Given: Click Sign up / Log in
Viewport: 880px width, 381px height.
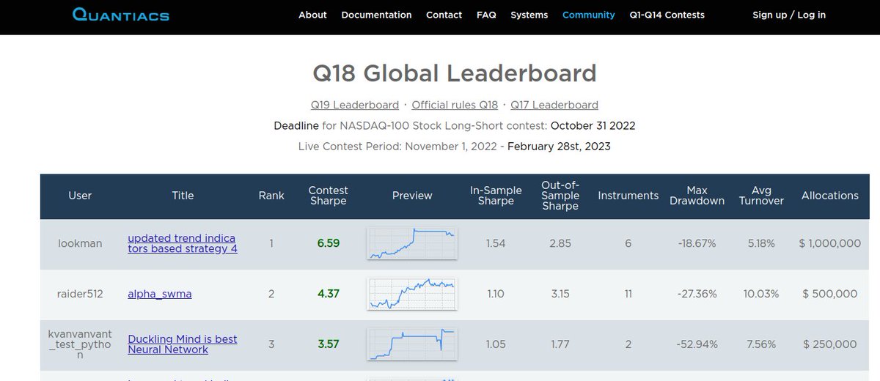Looking at the screenshot, I should [789, 15].
